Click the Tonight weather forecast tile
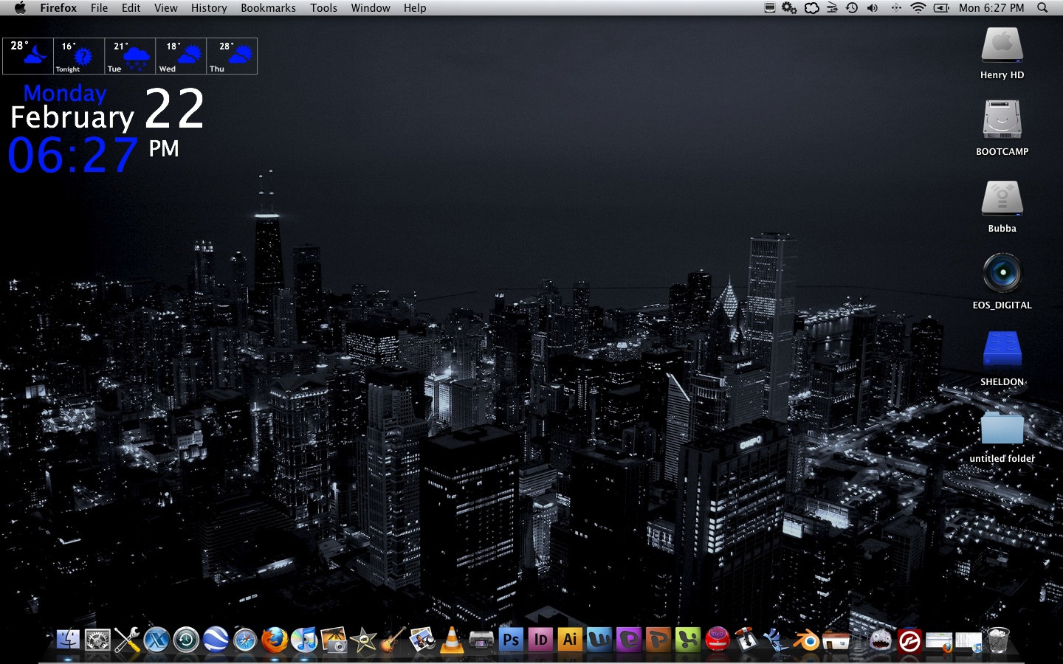1063x664 pixels. (x=79, y=56)
